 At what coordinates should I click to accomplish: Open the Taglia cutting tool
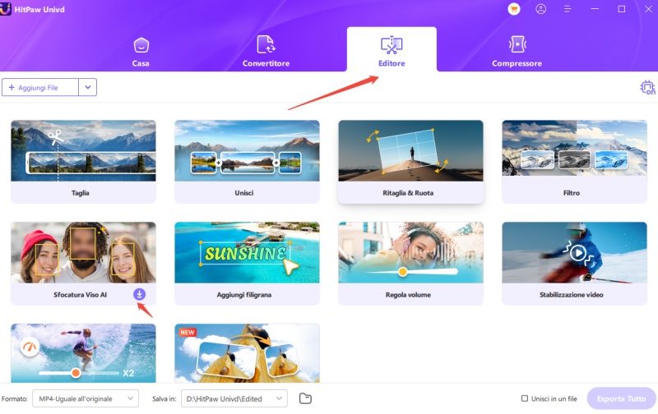pyautogui.click(x=83, y=161)
